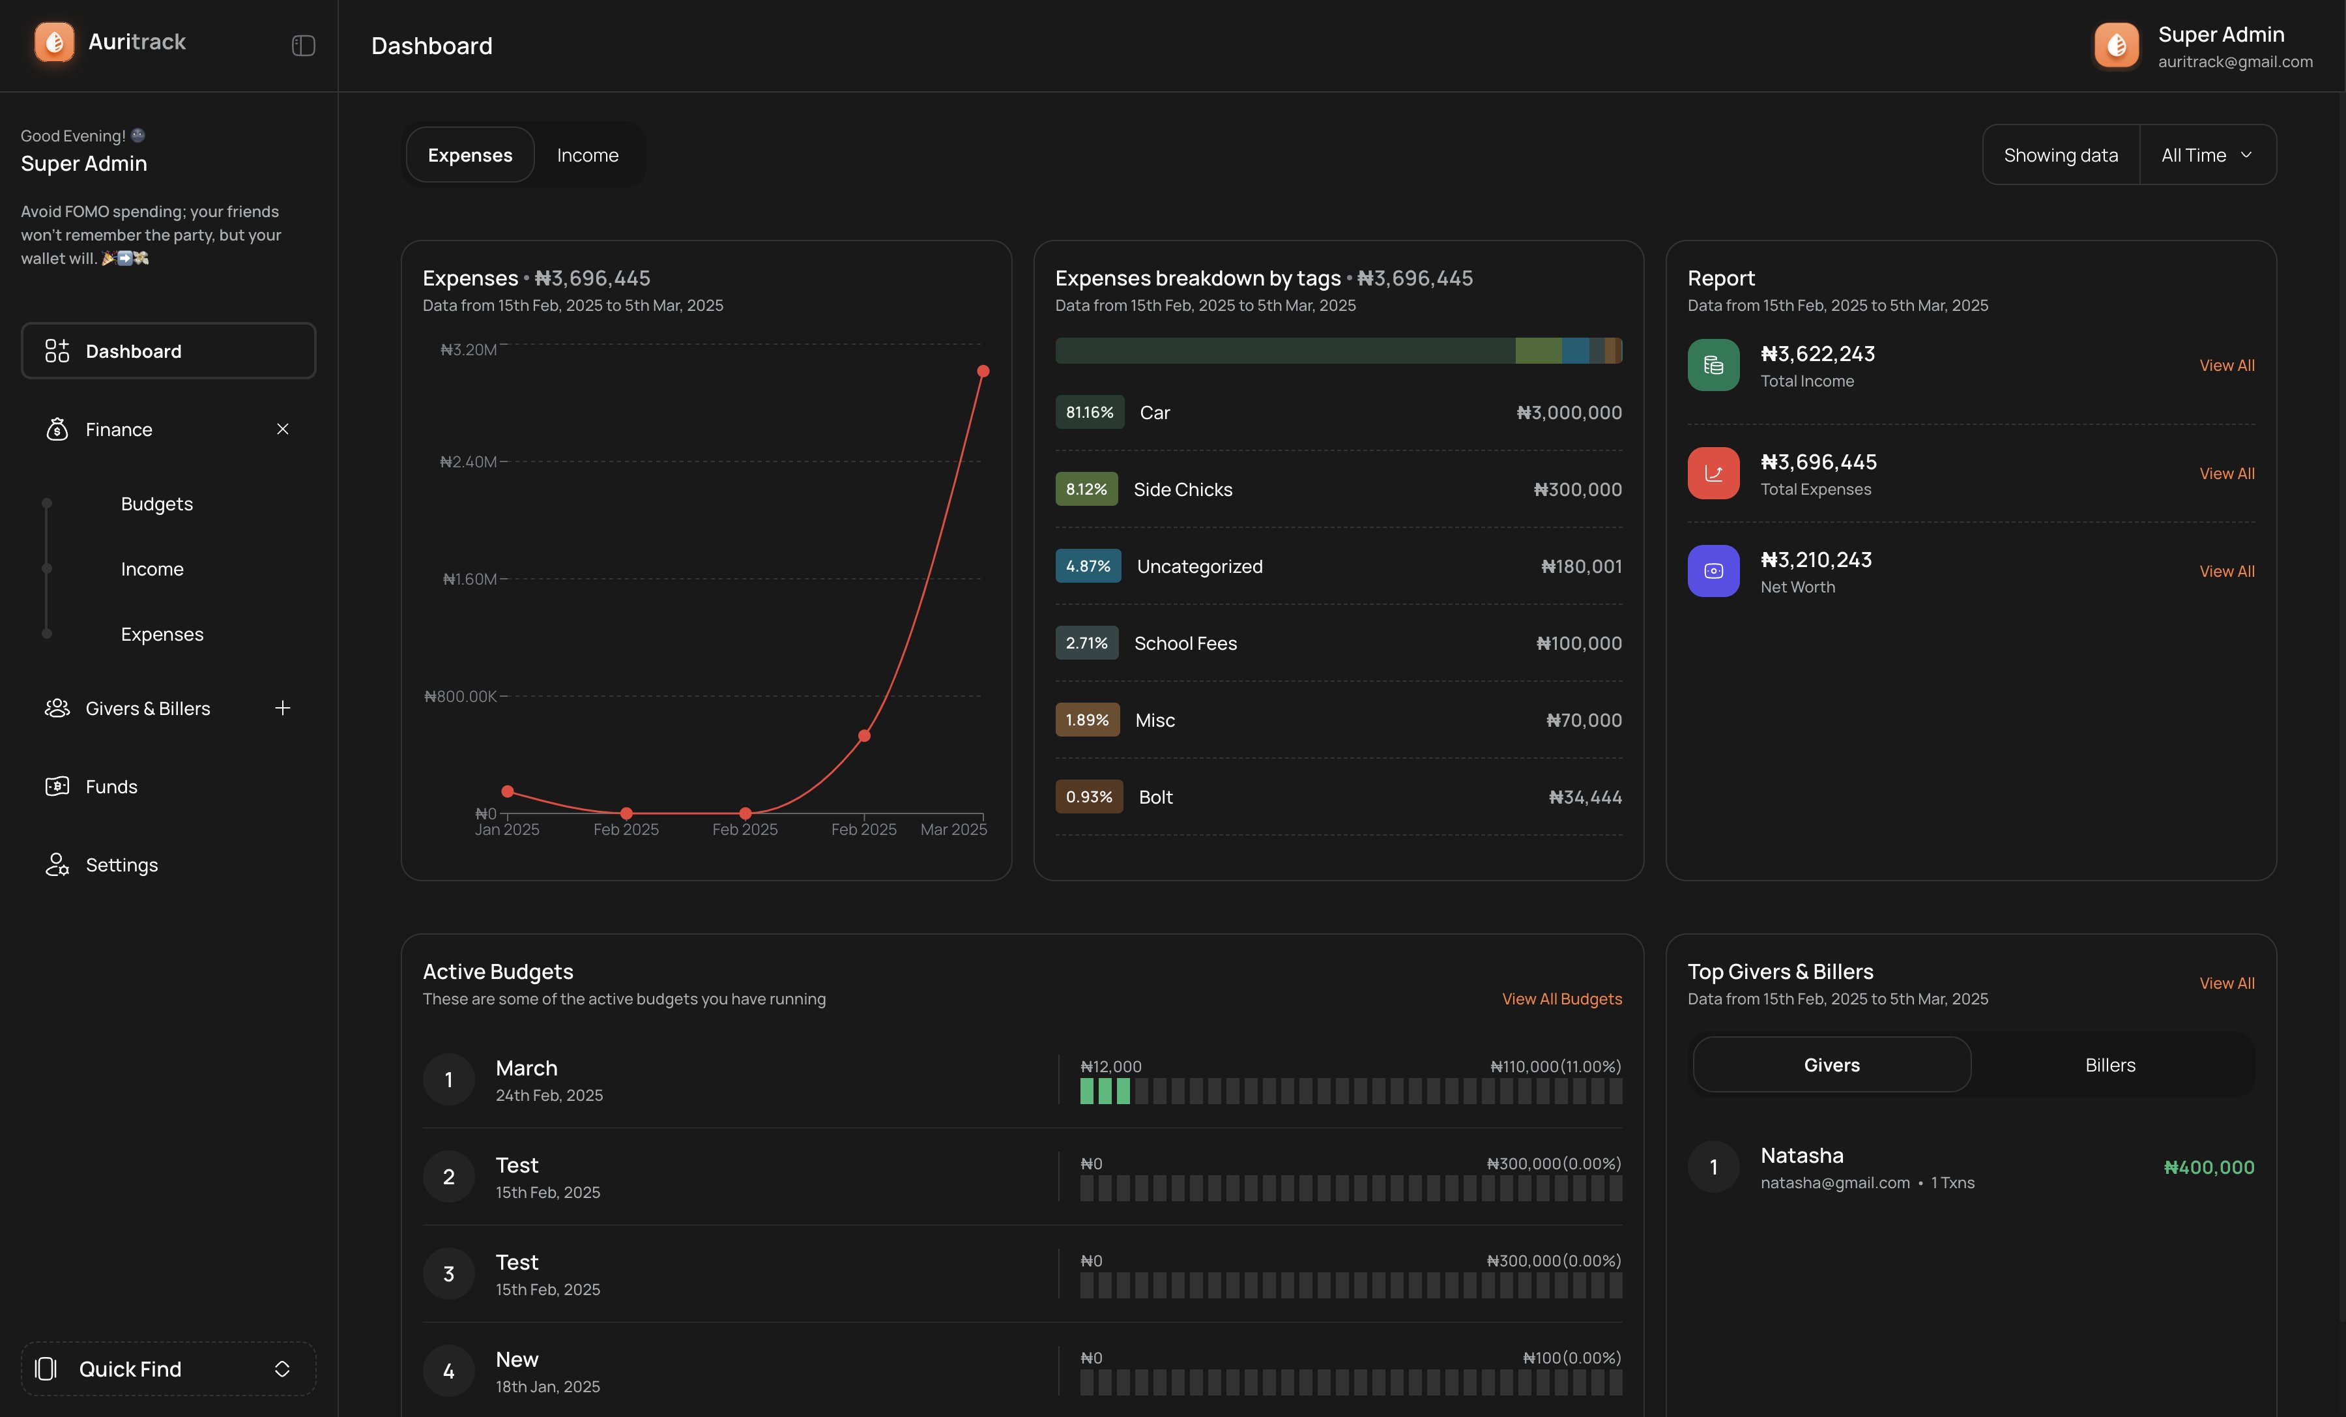Click the Funds wallet icon in sidebar
The image size is (2346, 1417).
tap(57, 787)
